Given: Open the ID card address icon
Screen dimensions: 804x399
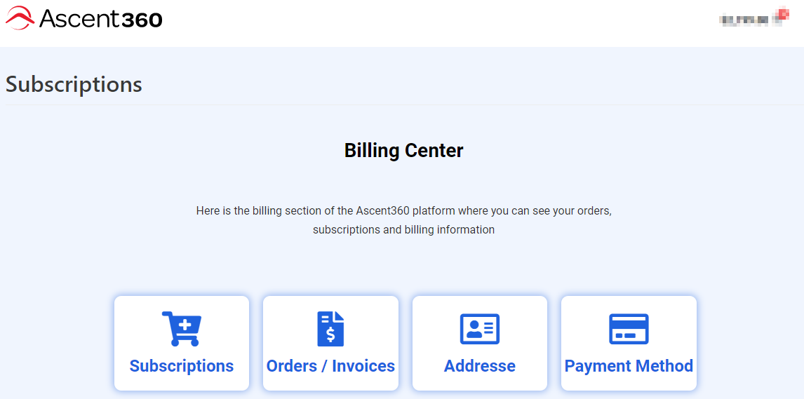Looking at the screenshot, I should [x=479, y=329].
